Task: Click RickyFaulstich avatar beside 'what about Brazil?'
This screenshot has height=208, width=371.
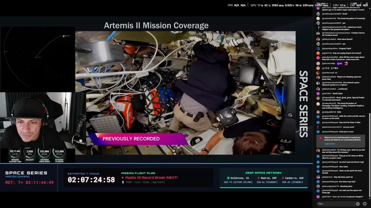Action: point(318,39)
